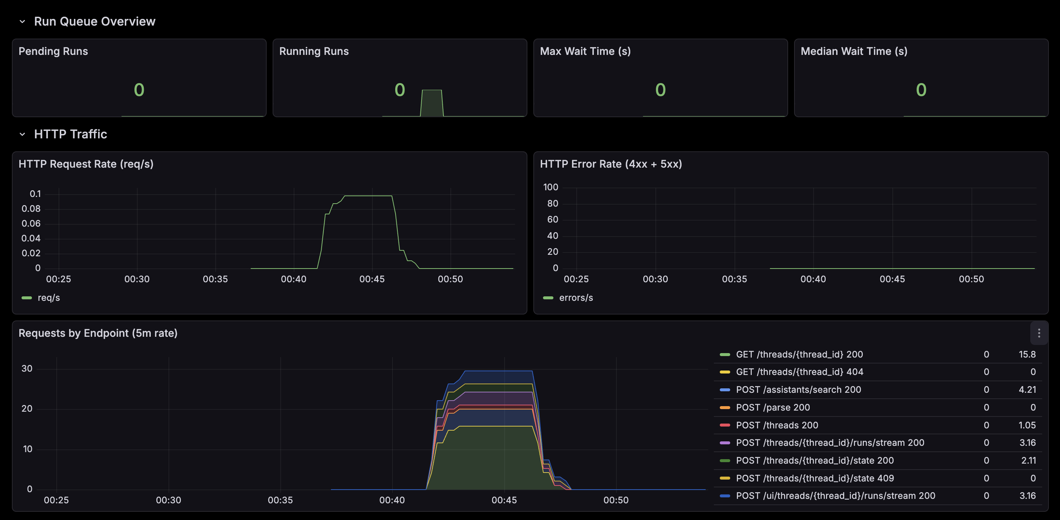Click green swatch for GET /threads/{thread_id} 200
1060x520 pixels.
pyautogui.click(x=725, y=354)
